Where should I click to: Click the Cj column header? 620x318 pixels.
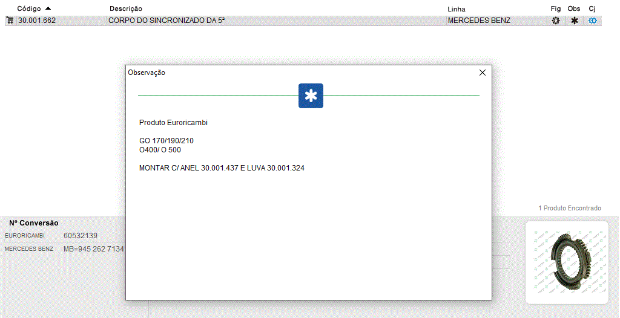tap(592, 9)
